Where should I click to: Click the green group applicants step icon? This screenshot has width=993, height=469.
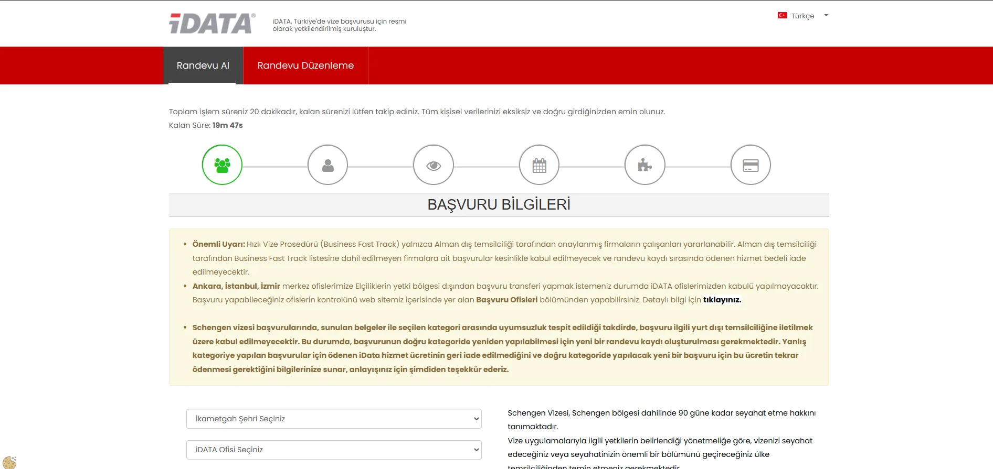pos(222,165)
